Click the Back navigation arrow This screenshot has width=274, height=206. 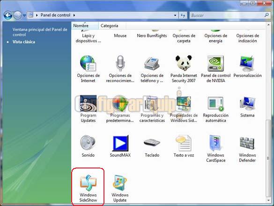click(x=8, y=15)
